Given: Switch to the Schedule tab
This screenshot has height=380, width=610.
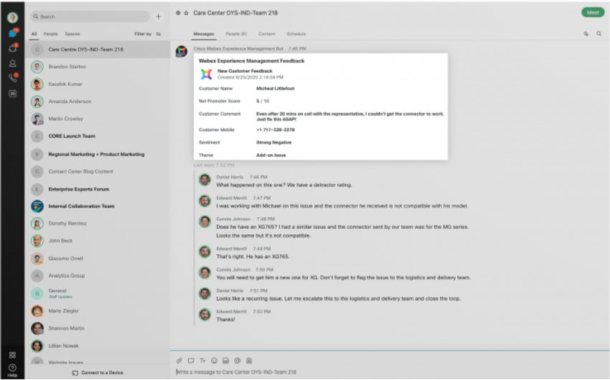Looking at the screenshot, I should click(x=296, y=34).
